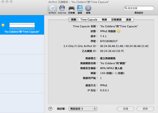Viewport: 158px width, 113px height.
Task: Click the security value WPA/WPA2 個人級
Action: (111, 68)
